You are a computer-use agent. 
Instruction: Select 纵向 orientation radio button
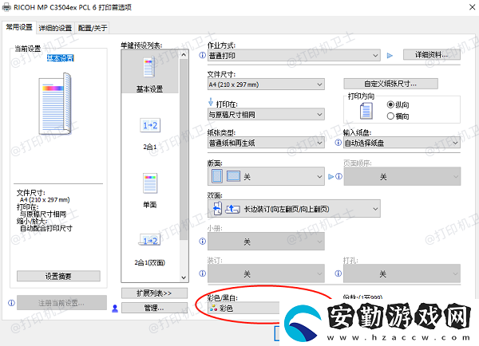click(x=390, y=104)
